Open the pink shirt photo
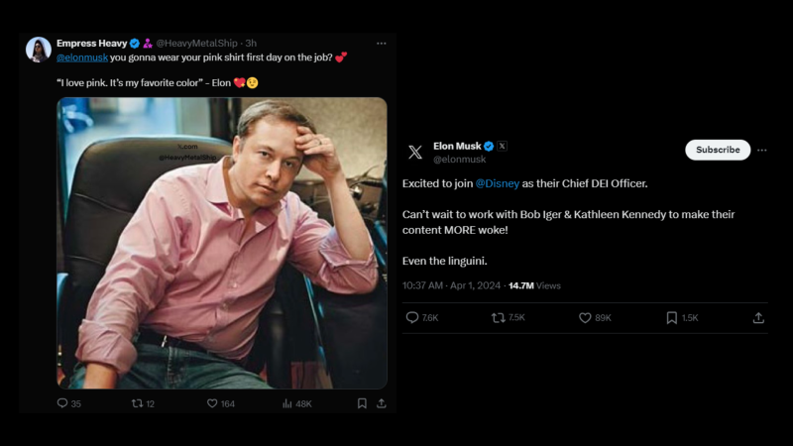Screen dimensions: 793x446 (x=221, y=243)
